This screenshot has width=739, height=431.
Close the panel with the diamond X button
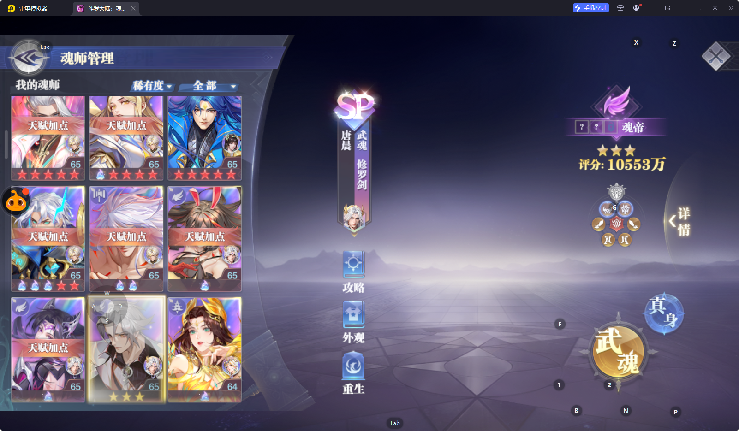pos(716,56)
